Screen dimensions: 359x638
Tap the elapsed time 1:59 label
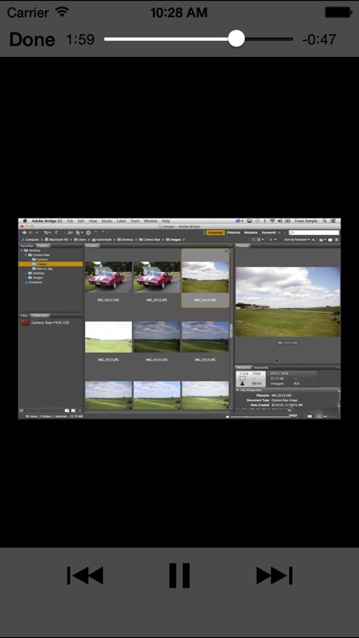pos(80,39)
